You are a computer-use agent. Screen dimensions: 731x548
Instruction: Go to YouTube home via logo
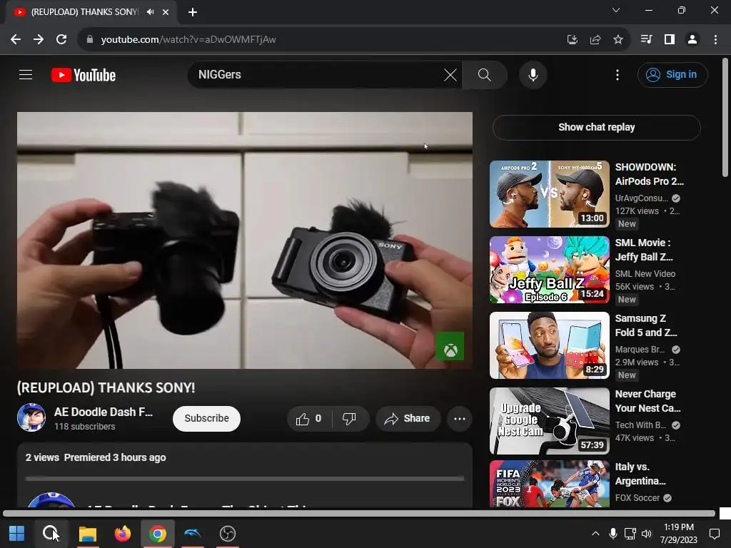84,75
